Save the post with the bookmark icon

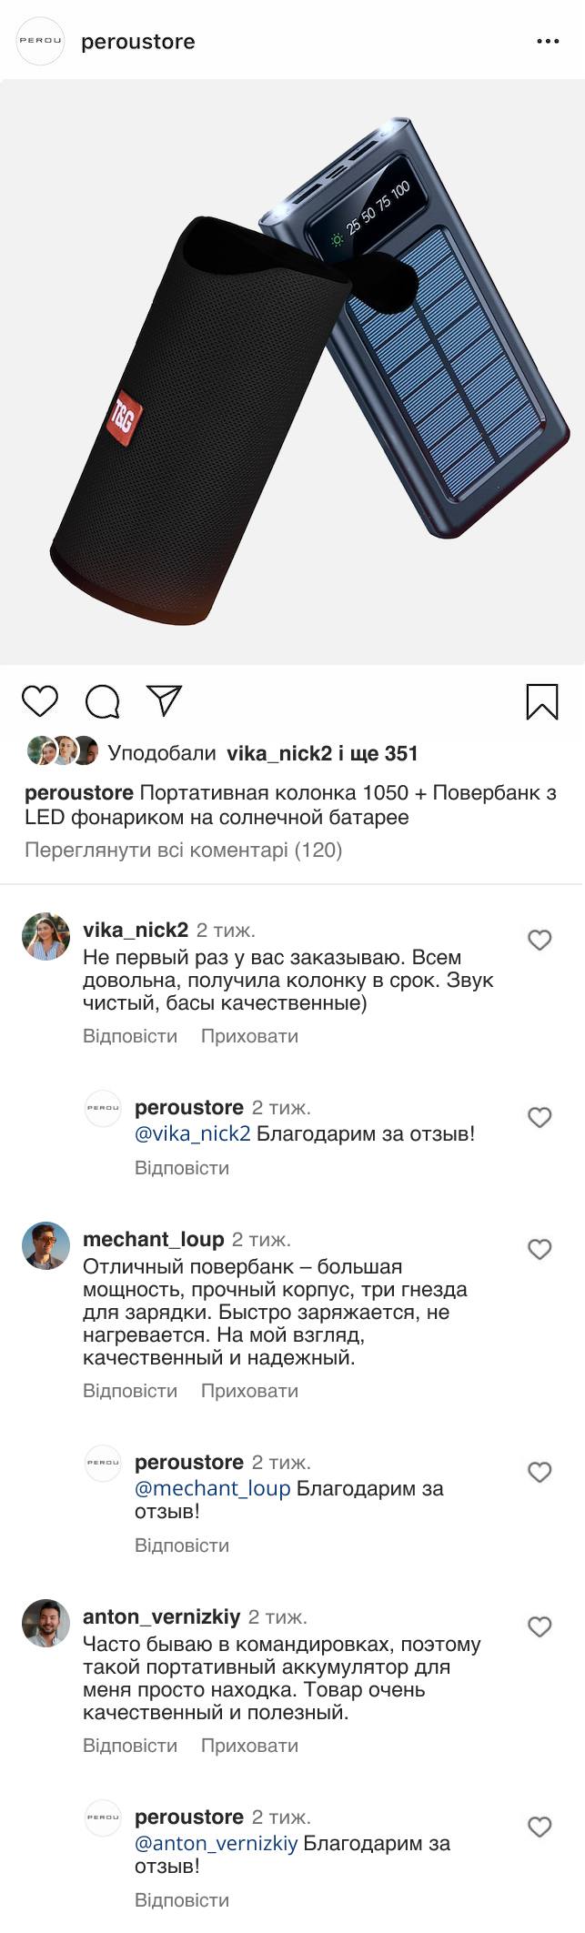[x=542, y=701]
